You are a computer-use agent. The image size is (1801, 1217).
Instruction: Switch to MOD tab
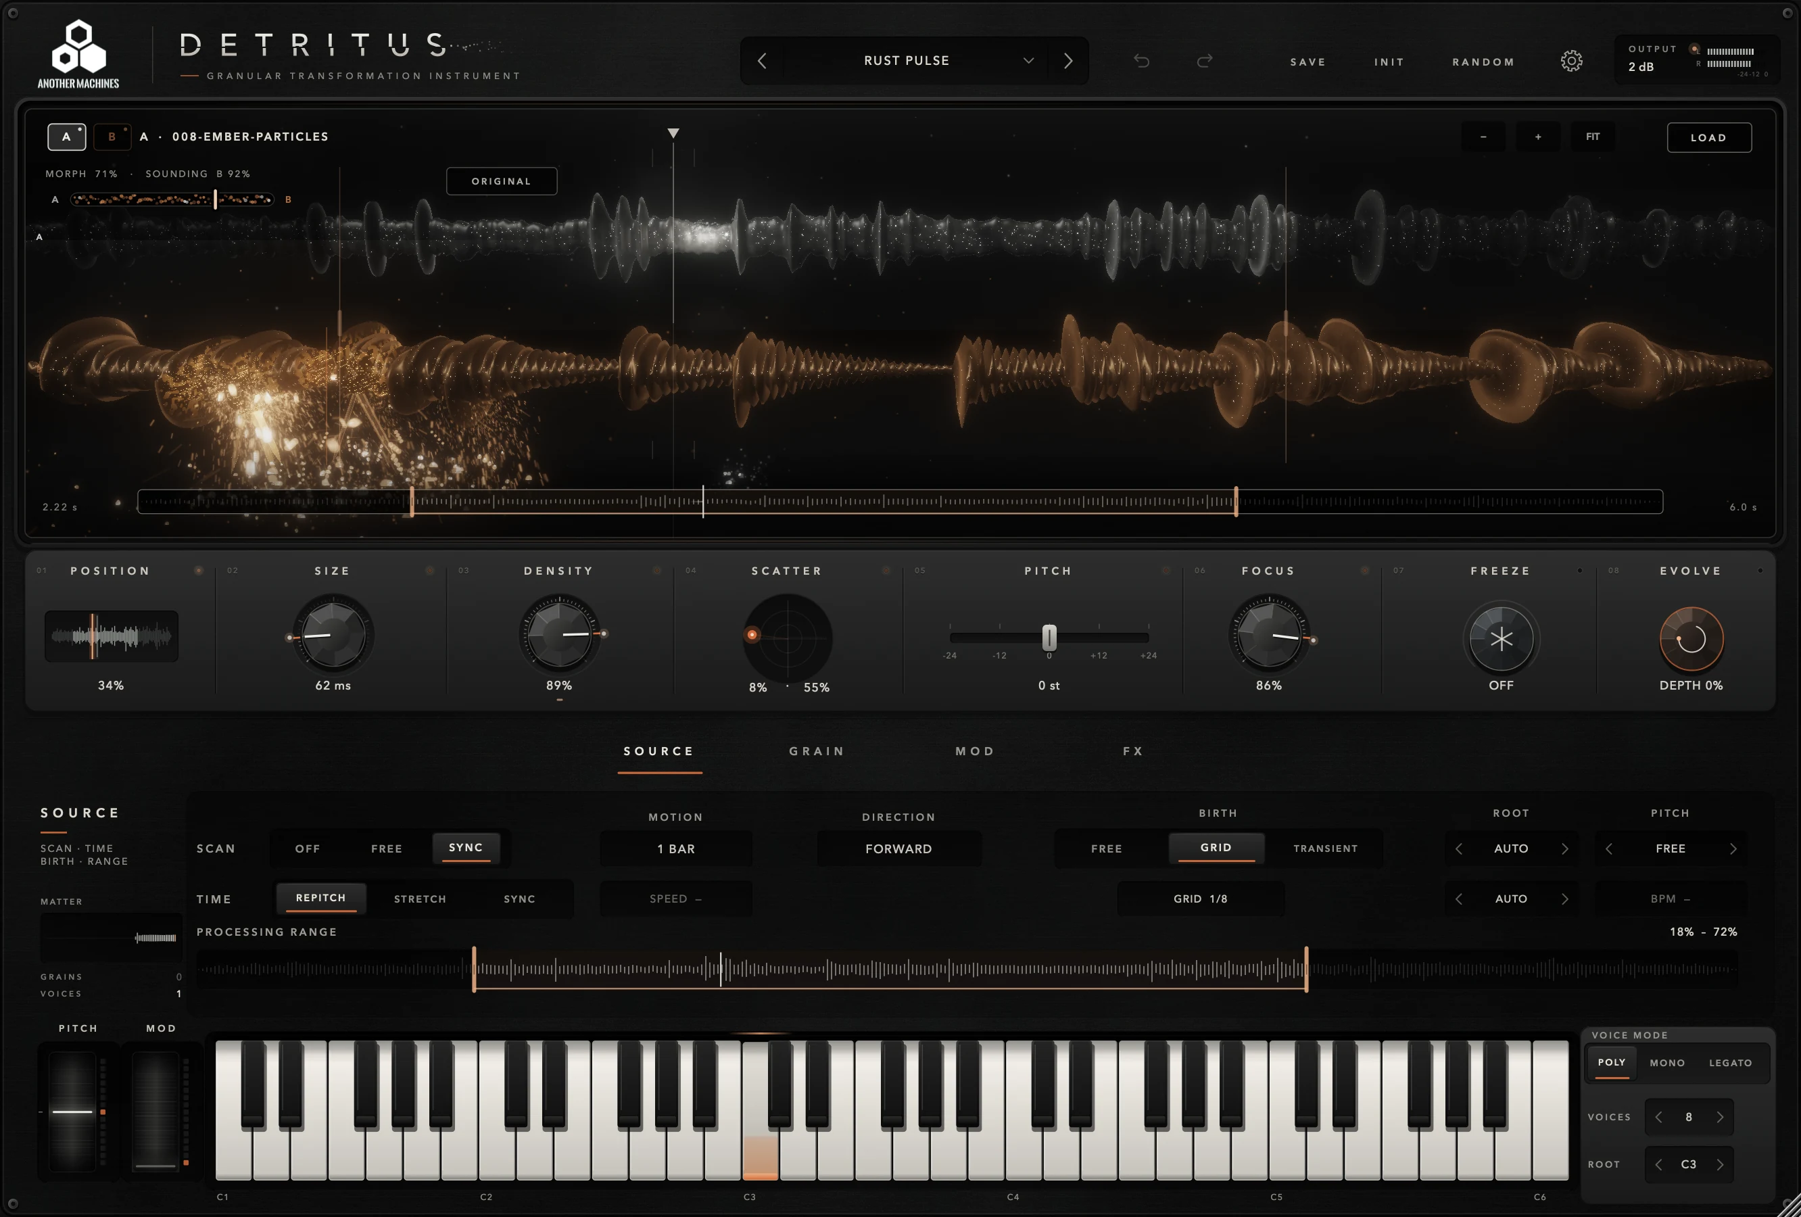point(975,751)
